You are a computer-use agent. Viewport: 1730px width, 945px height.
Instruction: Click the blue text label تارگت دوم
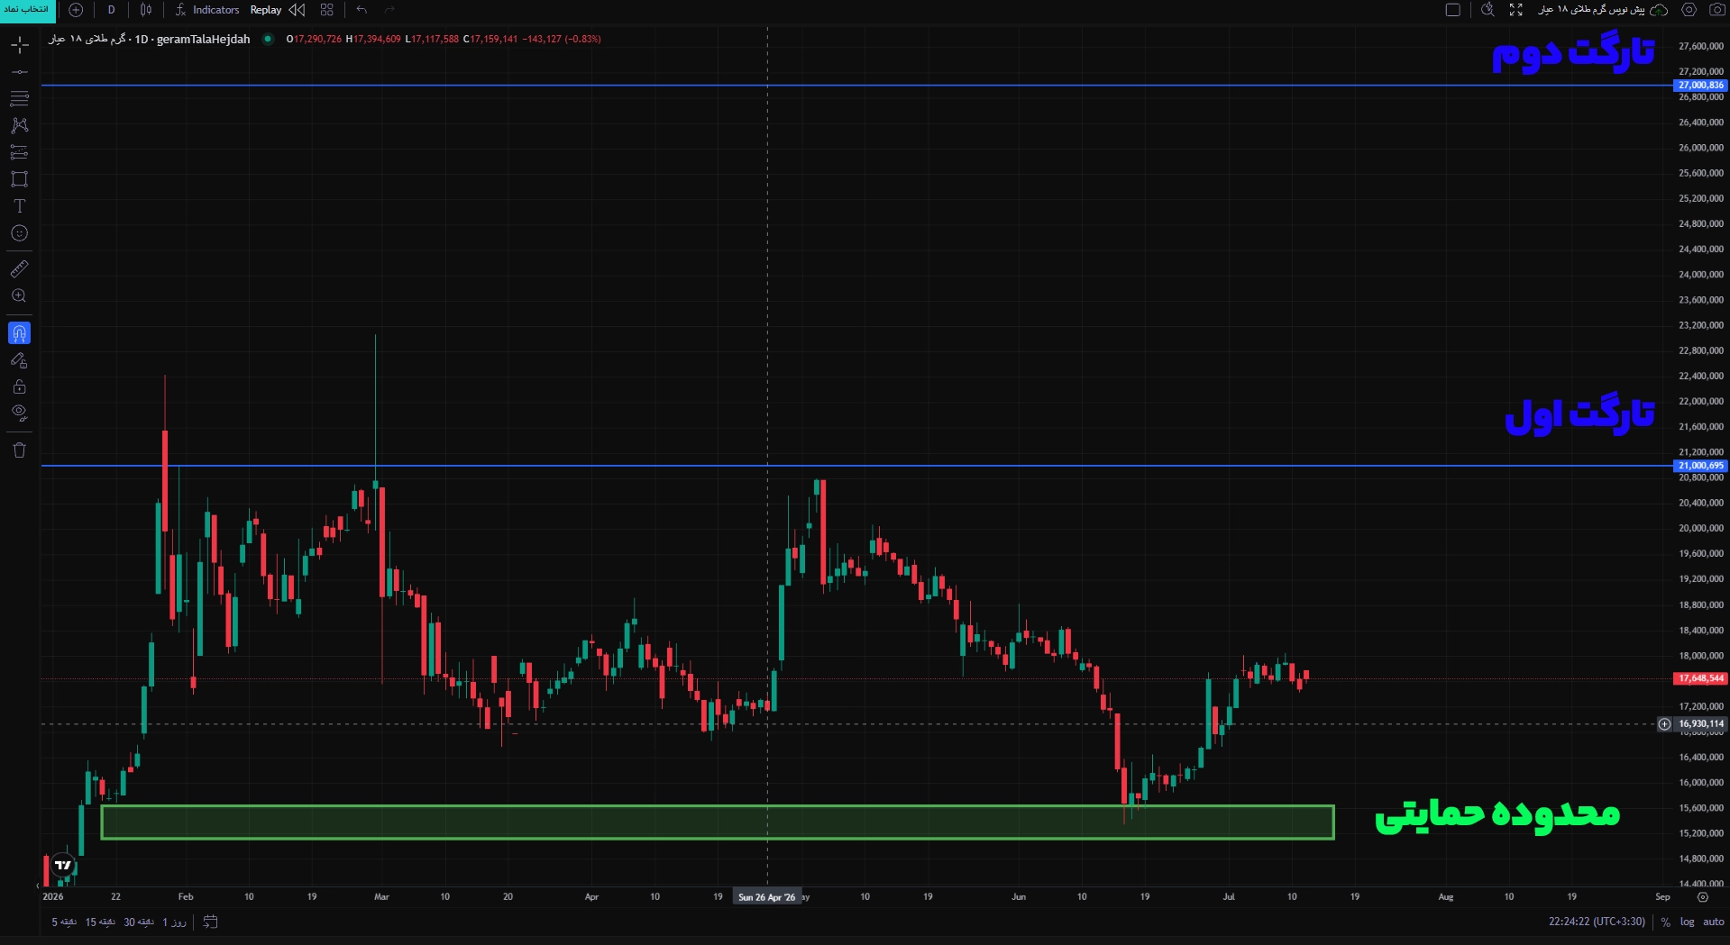click(x=1573, y=53)
